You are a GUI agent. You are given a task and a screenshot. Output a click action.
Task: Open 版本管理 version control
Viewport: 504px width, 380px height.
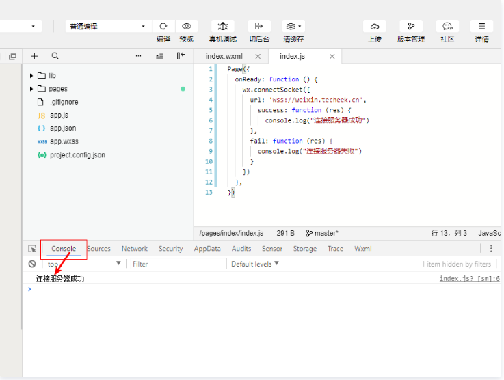[410, 26]
